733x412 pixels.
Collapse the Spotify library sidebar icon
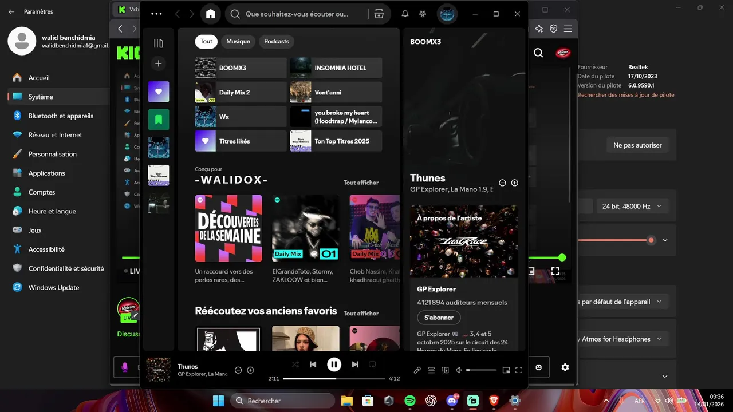coord(159,43)
